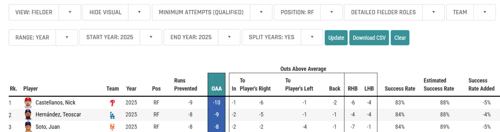
Task: Sort by the highlighted OAA column header
Action: click(x=217, y=88)
